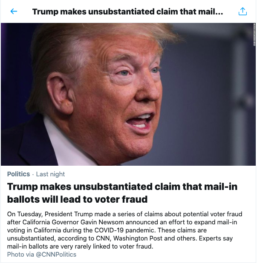The image size is (257, 263).
Task: Select the Politics category label
Action: pyautogui.click(x=19, y=174)
